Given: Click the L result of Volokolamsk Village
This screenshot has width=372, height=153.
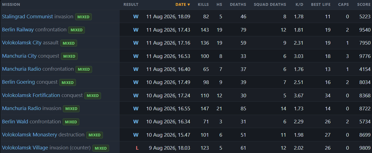Looking at the screenshot, I should pos(137,148).
